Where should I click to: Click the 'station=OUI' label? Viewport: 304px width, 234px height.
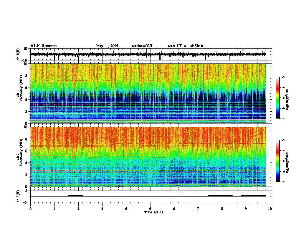coord(142,46)
